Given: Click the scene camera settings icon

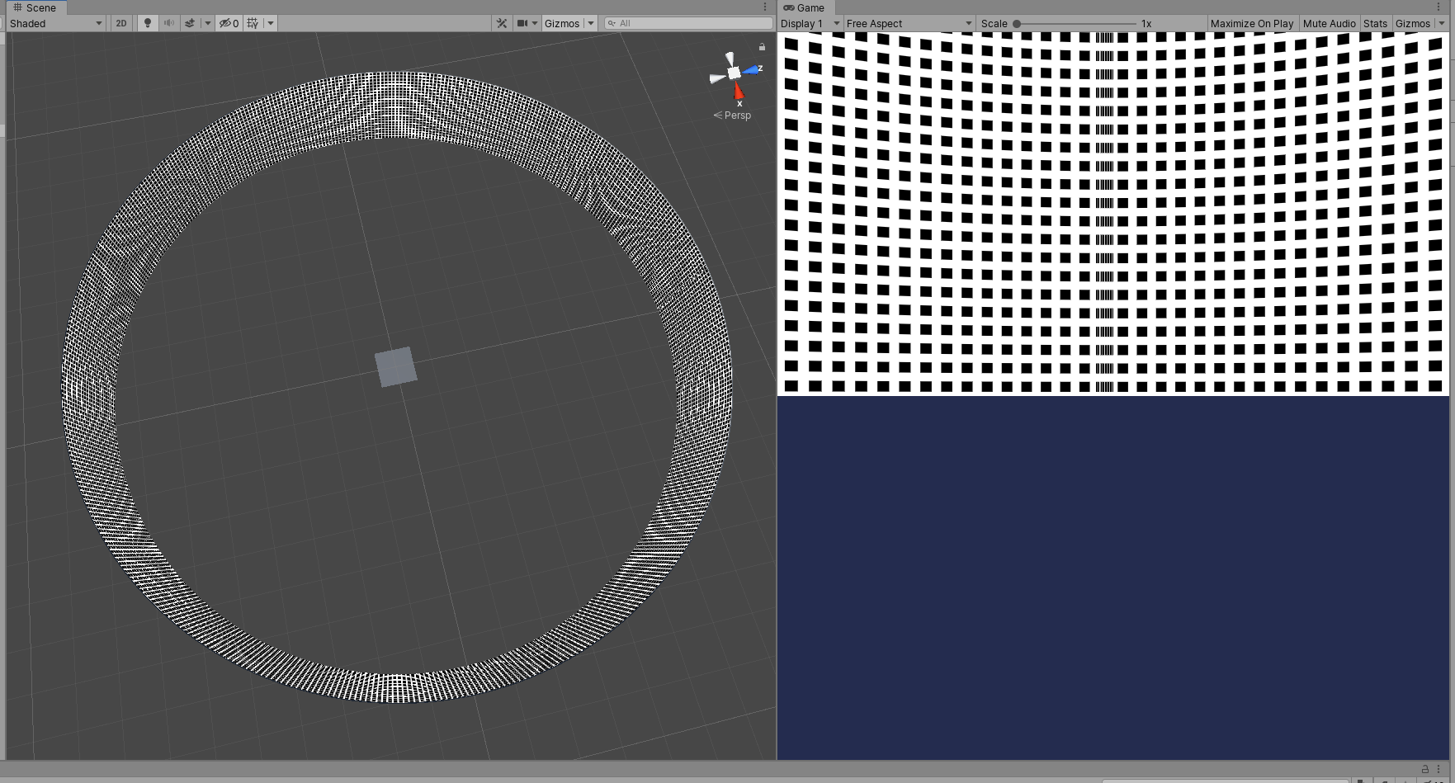Looking at the screenshot, I should click(x=523, y=23).
